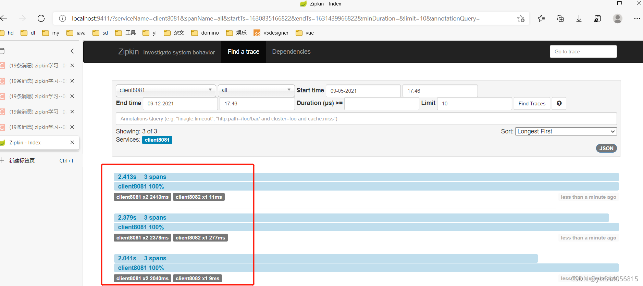
Task: Focus the Go to trace input
Action: [x=583, y=52]
